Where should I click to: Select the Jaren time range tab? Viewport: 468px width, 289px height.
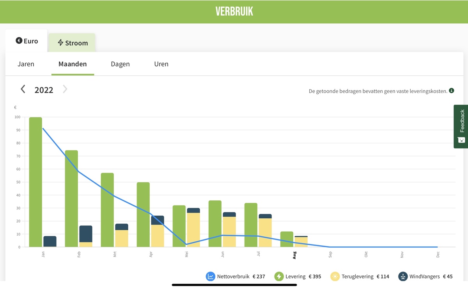[26, 64]
